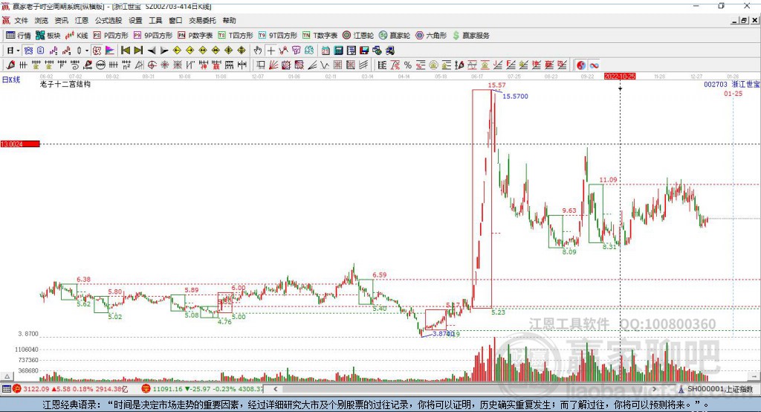Expand the candlestick style dropdown arrow

pos(87,51)
